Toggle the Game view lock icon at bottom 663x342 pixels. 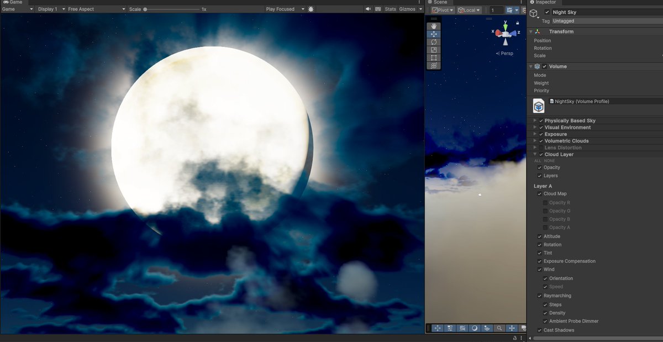point(514,338)
